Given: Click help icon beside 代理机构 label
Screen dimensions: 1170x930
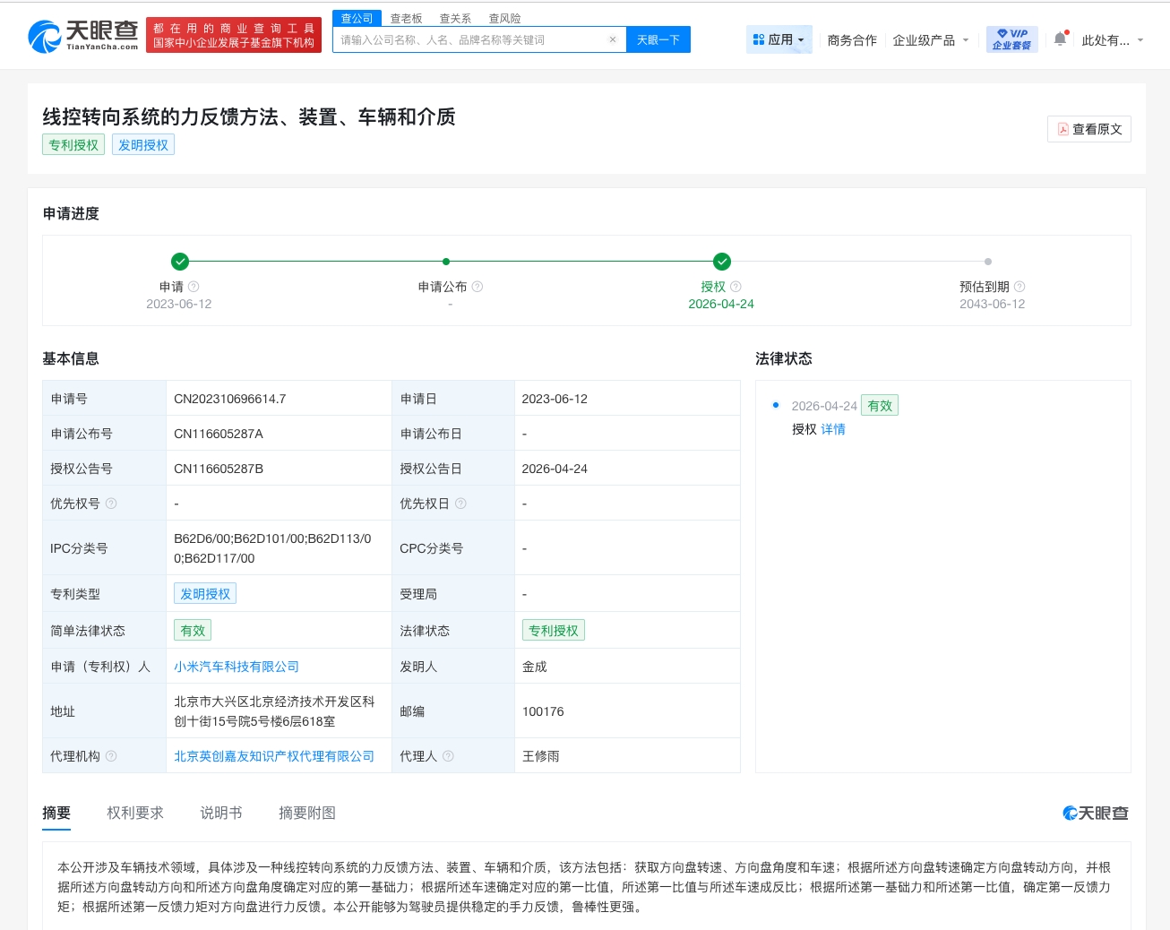Looking at the screenshot, I should coord(111,756).
